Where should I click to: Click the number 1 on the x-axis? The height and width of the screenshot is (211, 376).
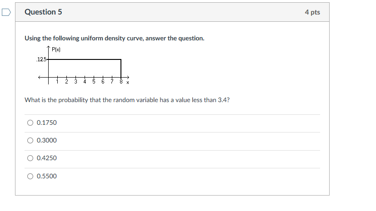(57, 82)
